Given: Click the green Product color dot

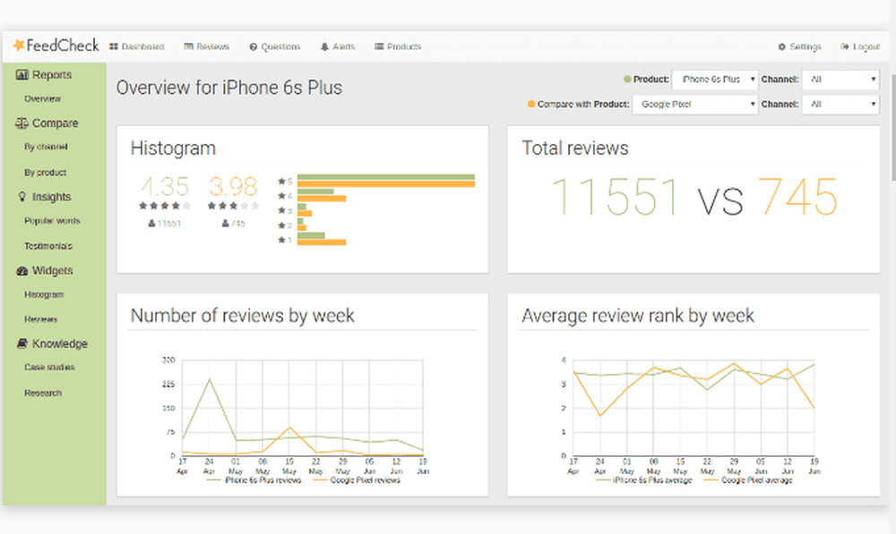Looking at the screenshot, I should pos(627,80).
